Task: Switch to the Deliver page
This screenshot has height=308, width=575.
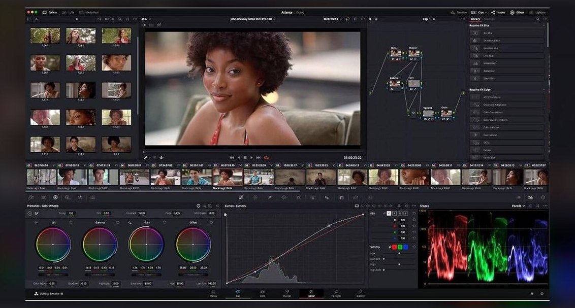Action: [x=361, y=293]
